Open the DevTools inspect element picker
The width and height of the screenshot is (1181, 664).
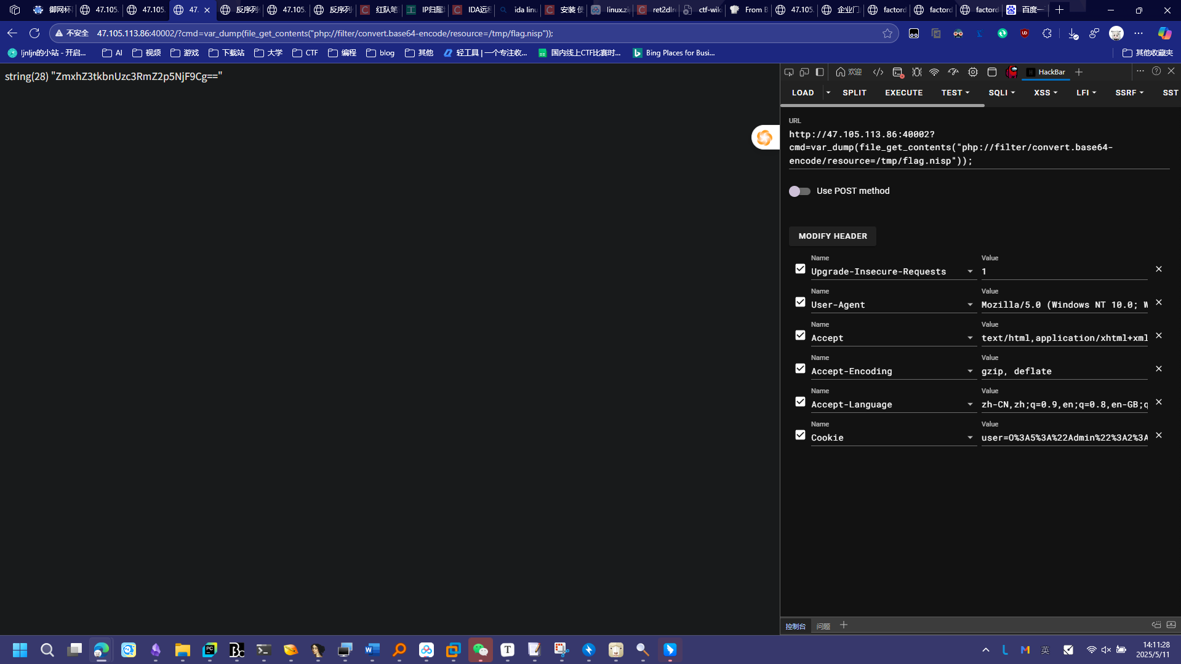coord(789,72)
